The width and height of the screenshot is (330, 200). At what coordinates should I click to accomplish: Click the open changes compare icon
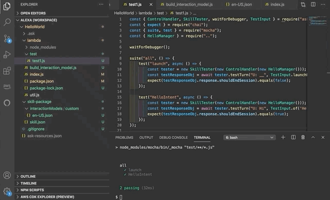point(303,5)
